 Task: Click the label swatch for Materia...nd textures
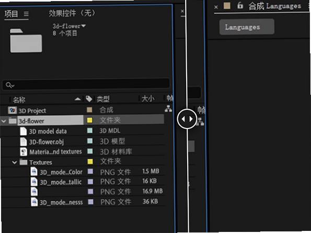[90, 151]
